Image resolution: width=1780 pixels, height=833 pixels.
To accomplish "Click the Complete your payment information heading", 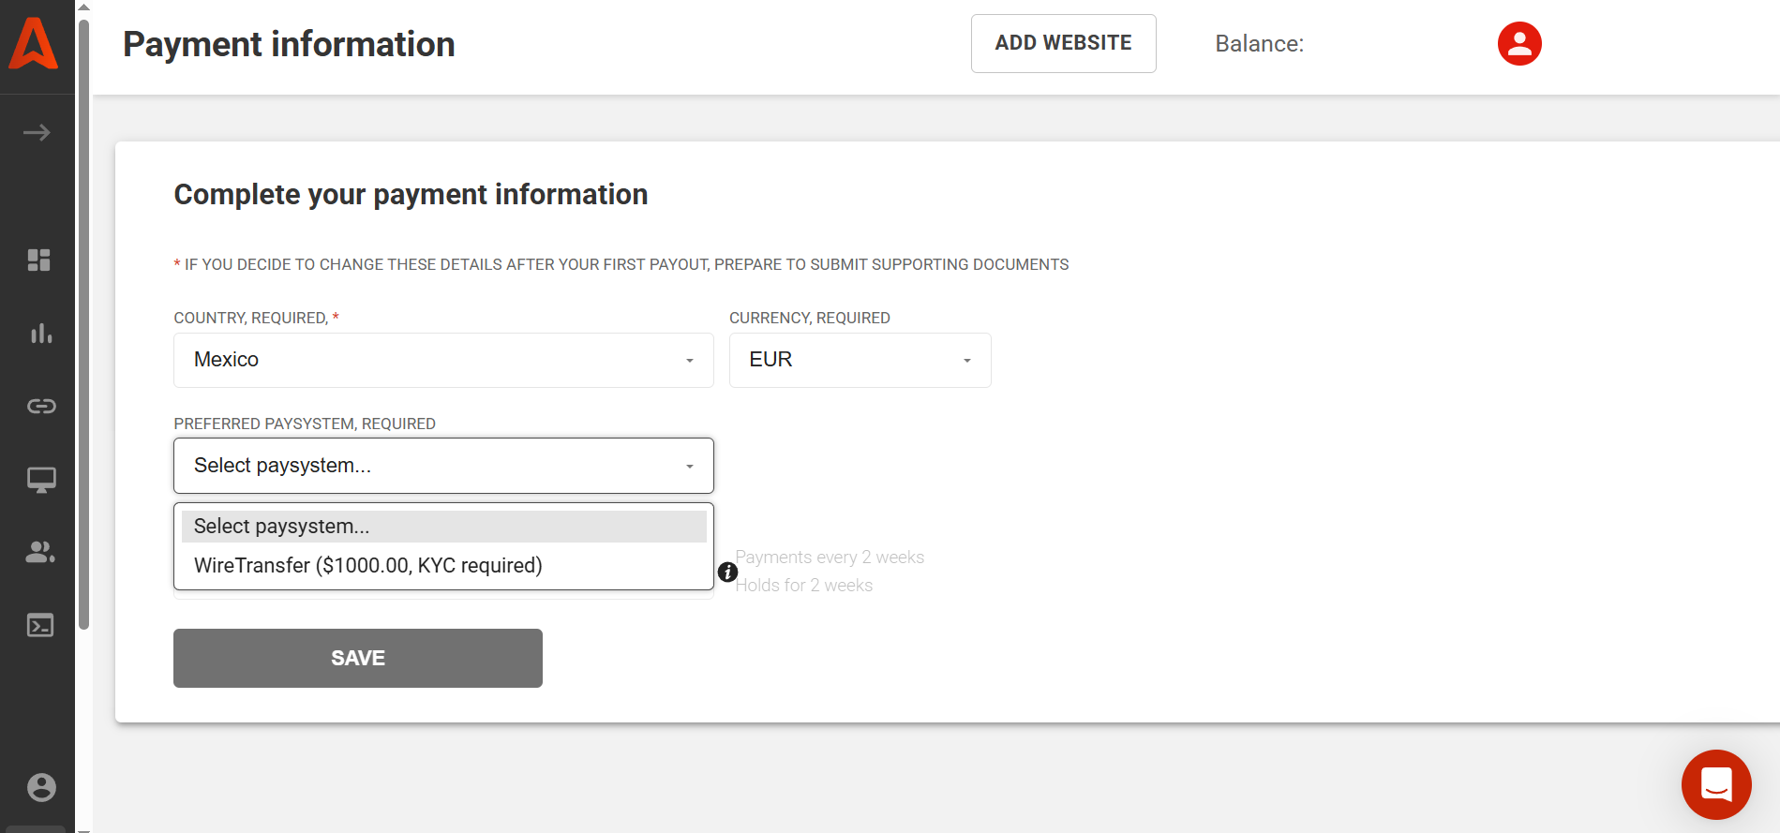I will click(411, 195).
